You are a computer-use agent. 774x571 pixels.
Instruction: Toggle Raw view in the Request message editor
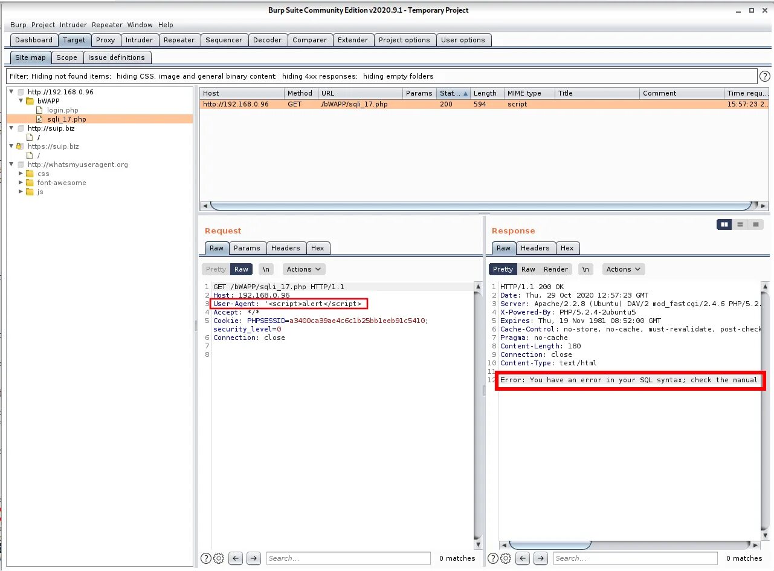pos(241,269)
